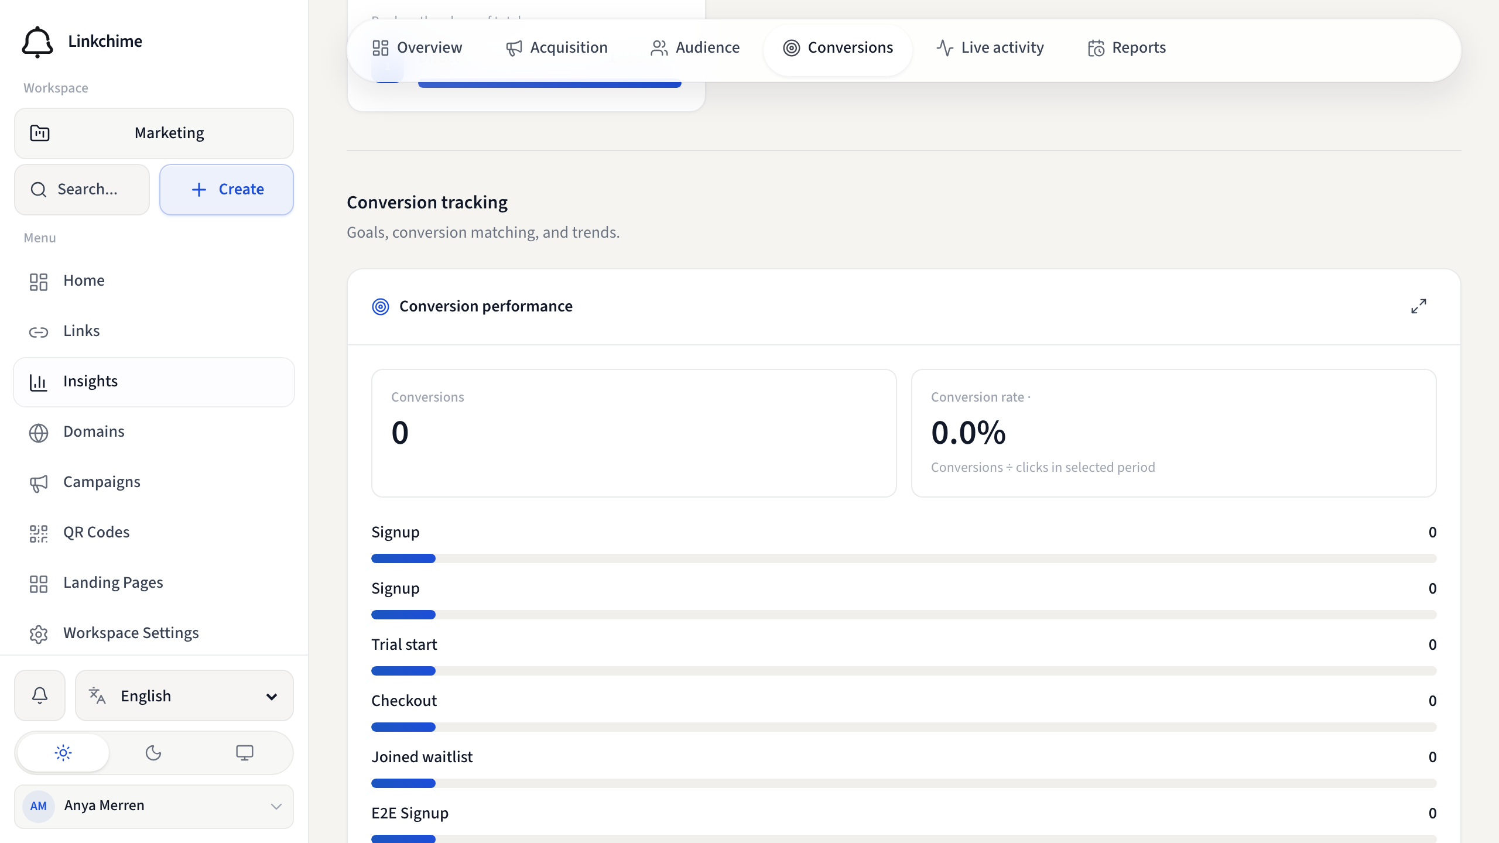The image size is (1499, 843).
Task: Click the Conversion tracking heading
Action: [427, 202]
